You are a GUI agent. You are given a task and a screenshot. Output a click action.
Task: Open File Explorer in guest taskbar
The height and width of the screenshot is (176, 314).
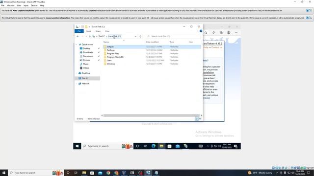pos(161,146)
